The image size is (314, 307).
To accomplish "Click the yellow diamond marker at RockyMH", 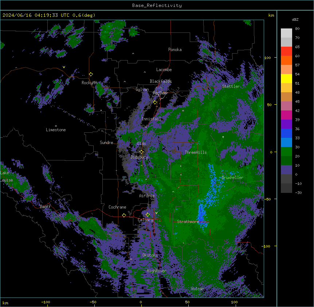I will point(91,74).
